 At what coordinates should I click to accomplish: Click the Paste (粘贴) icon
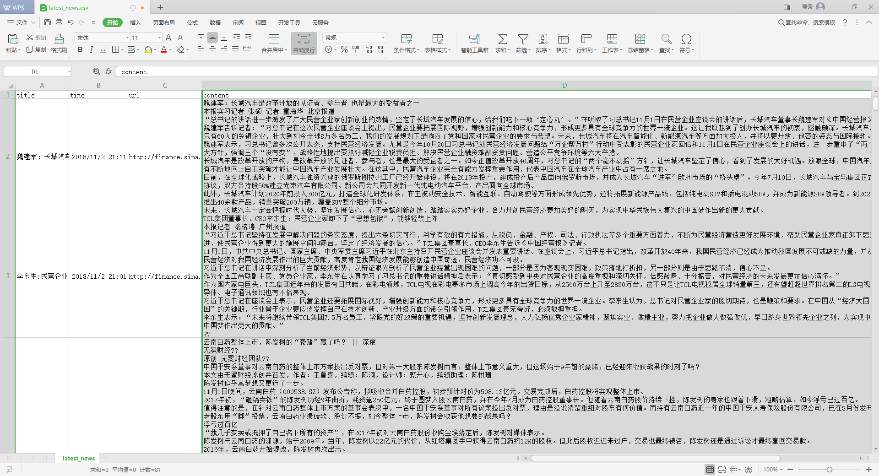13,39
